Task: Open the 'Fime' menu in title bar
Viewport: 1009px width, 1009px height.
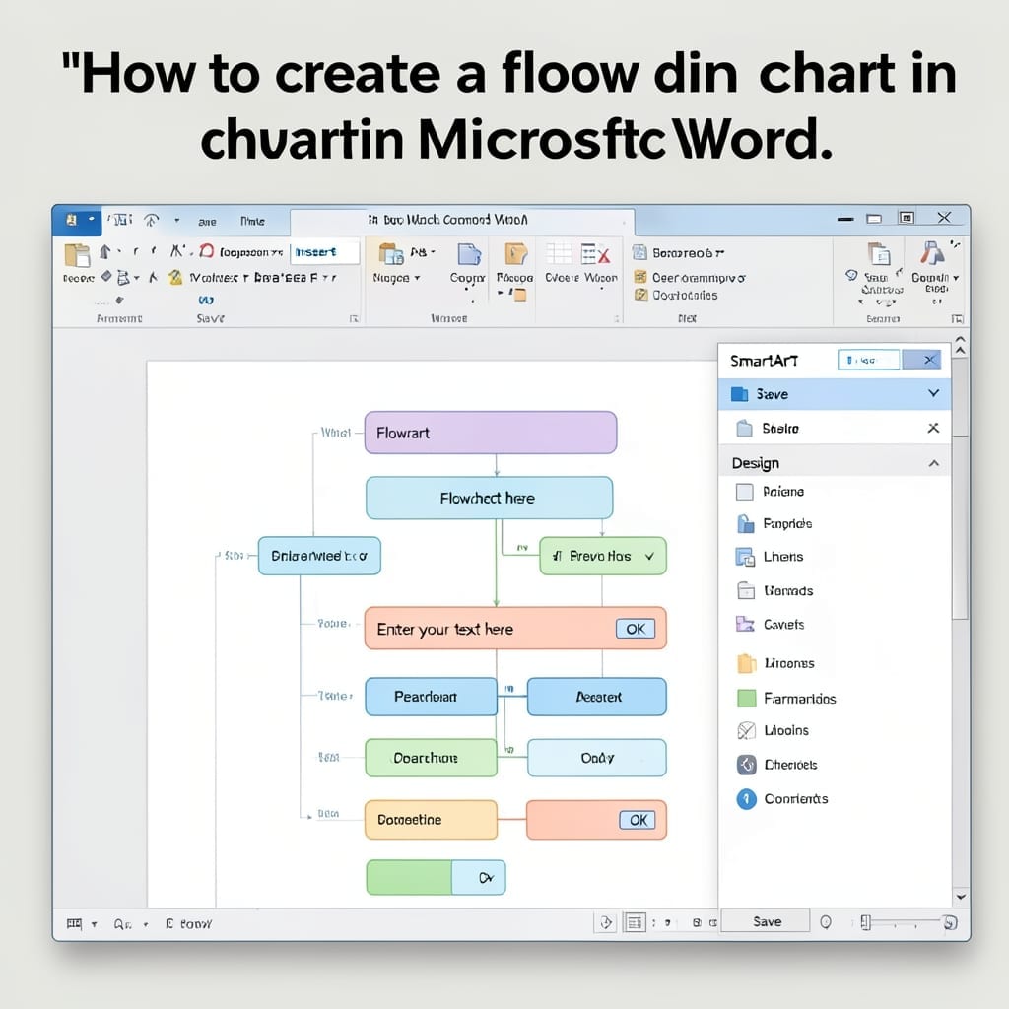Action: [252, 221]
